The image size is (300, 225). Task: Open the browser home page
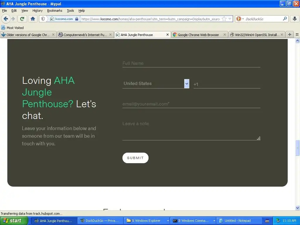(33, 19)
